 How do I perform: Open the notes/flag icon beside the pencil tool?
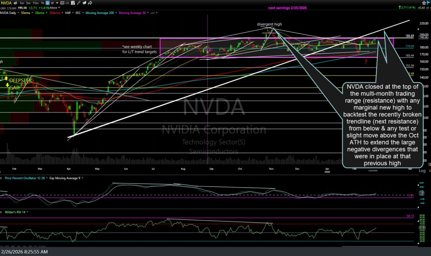pos(84,3)
